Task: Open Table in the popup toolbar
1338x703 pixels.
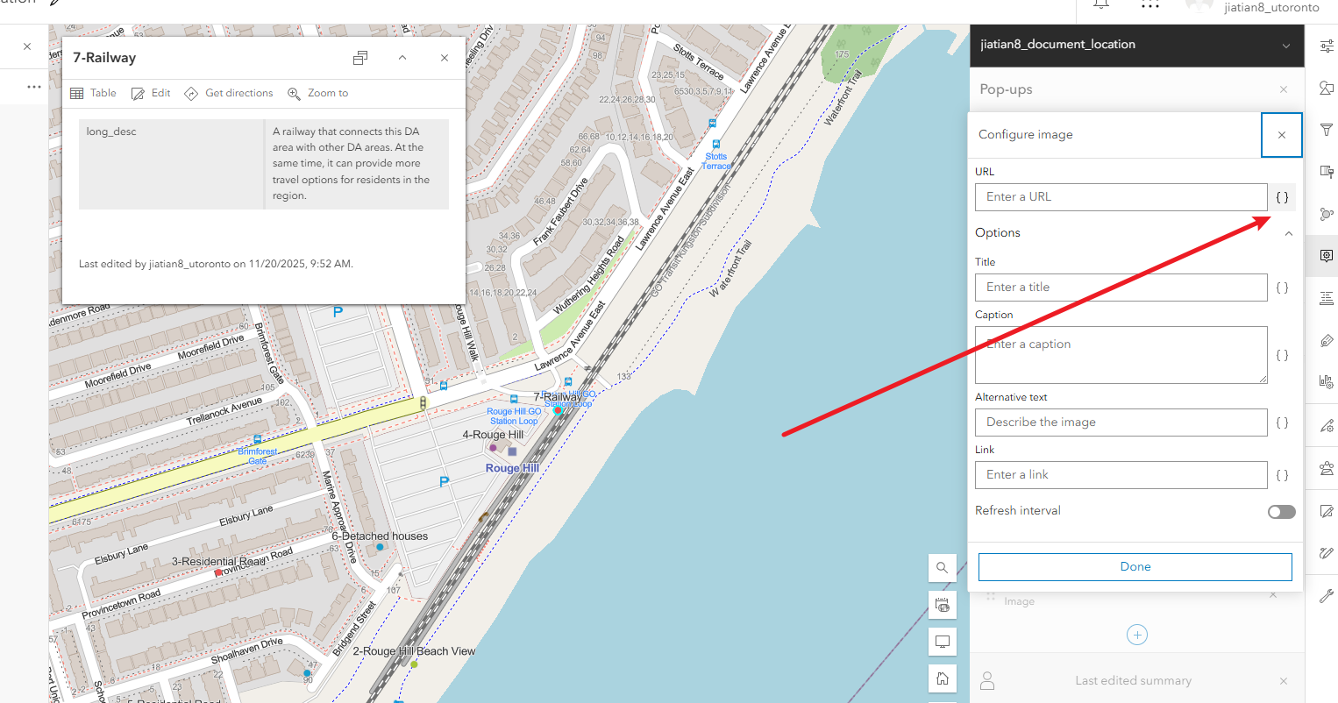Action: click(x=93, y=93)
